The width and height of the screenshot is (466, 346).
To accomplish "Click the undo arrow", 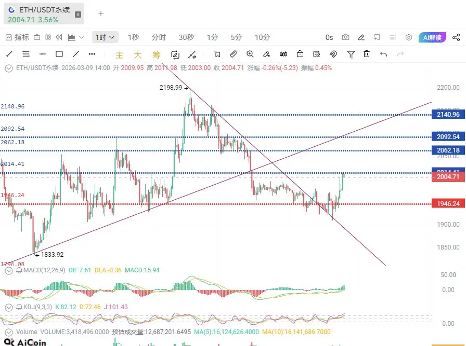I will pos(383,54).
